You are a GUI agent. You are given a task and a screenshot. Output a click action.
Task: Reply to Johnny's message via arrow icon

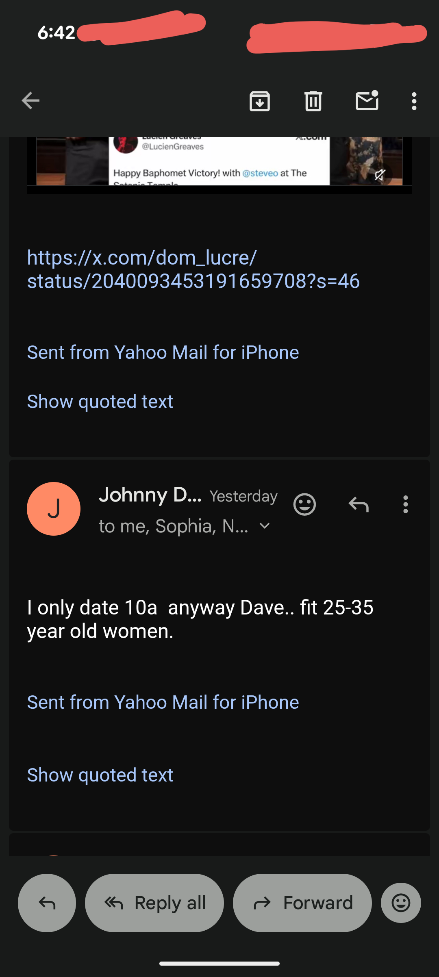click(x=359, y=504)
